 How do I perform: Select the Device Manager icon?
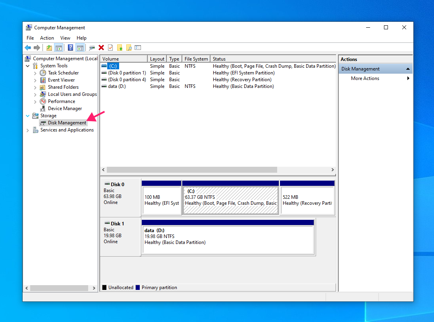tap(43, 109)
